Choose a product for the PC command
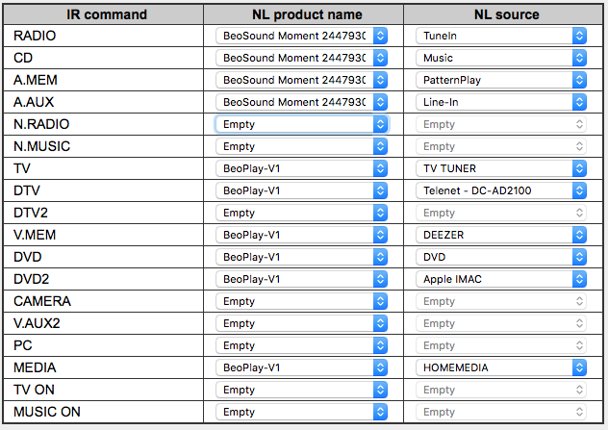 pos(302,345)
